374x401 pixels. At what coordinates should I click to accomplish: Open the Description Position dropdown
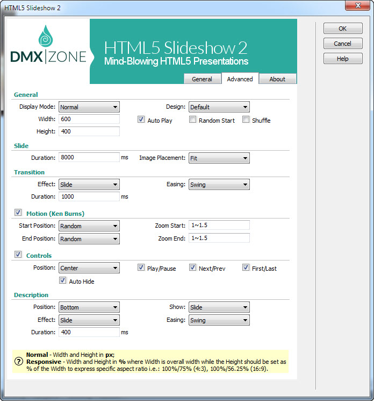pos(89,307)
